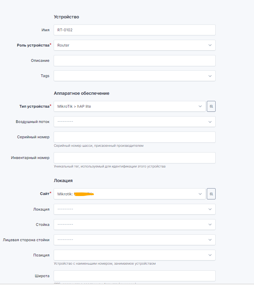This screenshot has width=254, height=285.
Task: Click the Тип устройства label
Action: click(x=34, y=106)
